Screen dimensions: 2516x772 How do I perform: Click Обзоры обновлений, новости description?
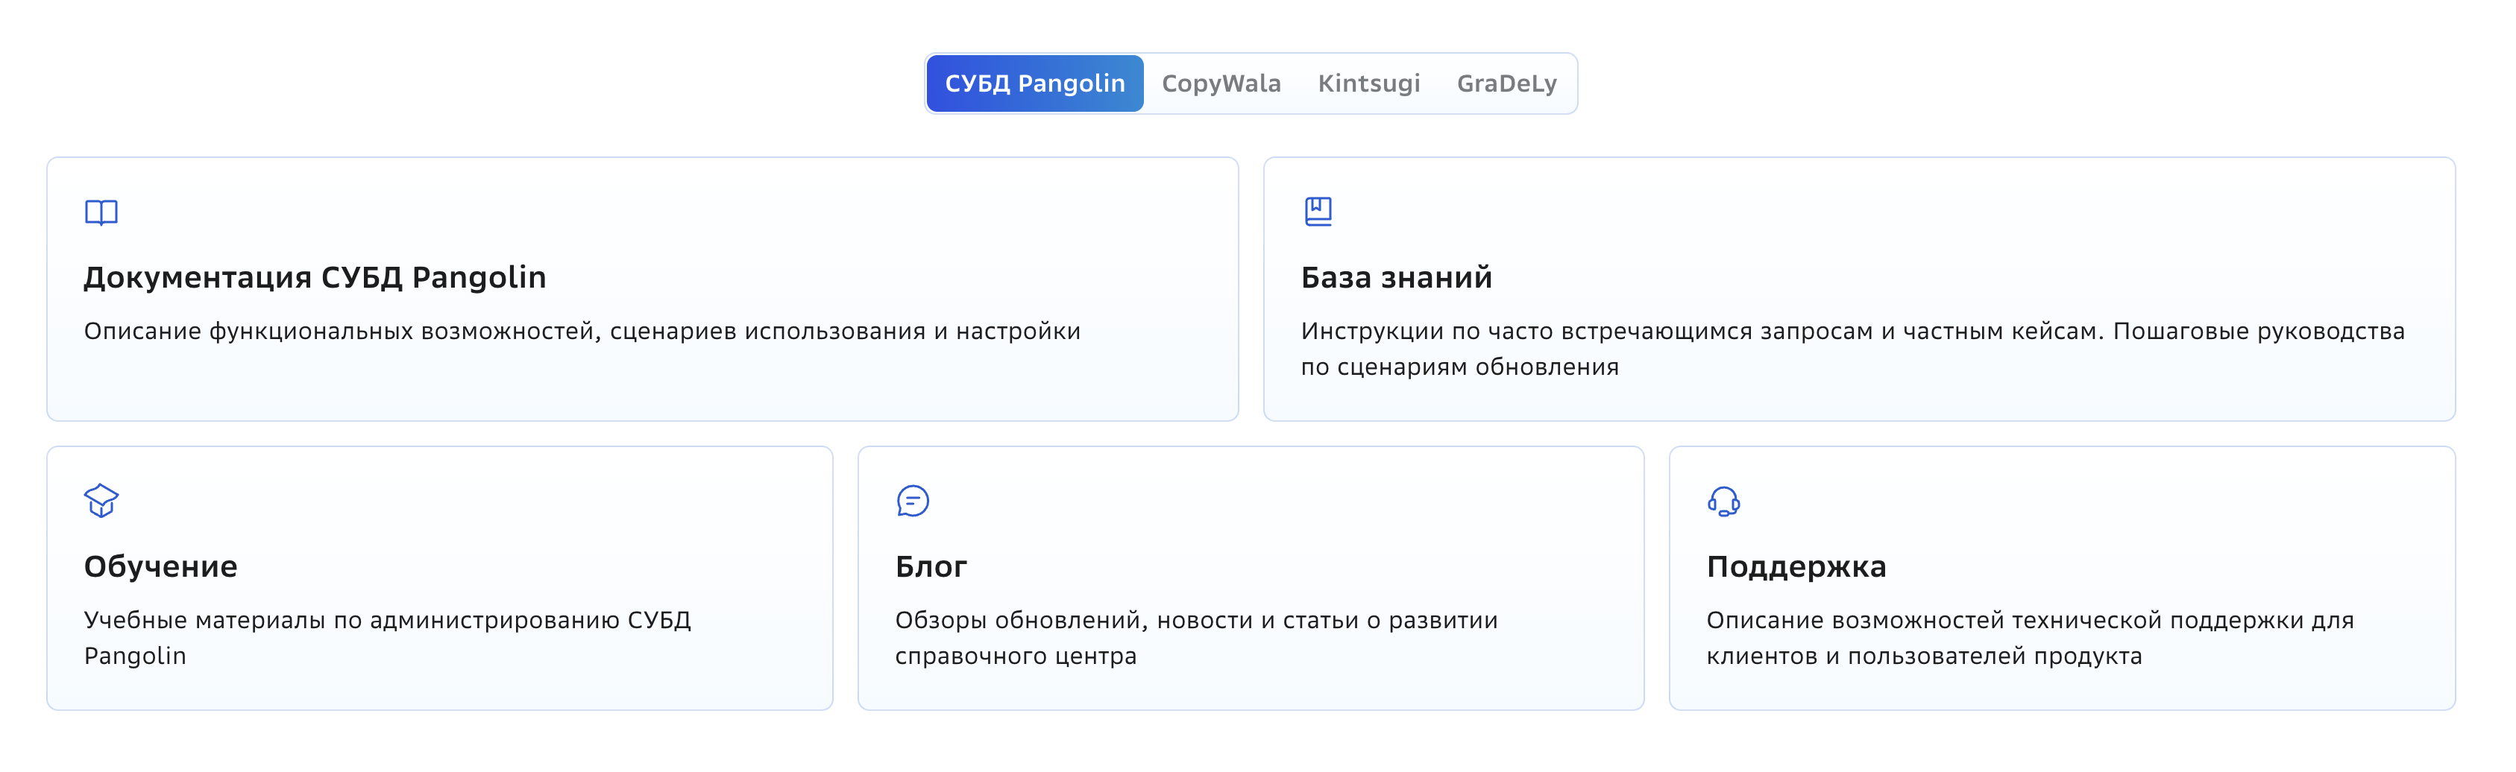coord(1196,639)
